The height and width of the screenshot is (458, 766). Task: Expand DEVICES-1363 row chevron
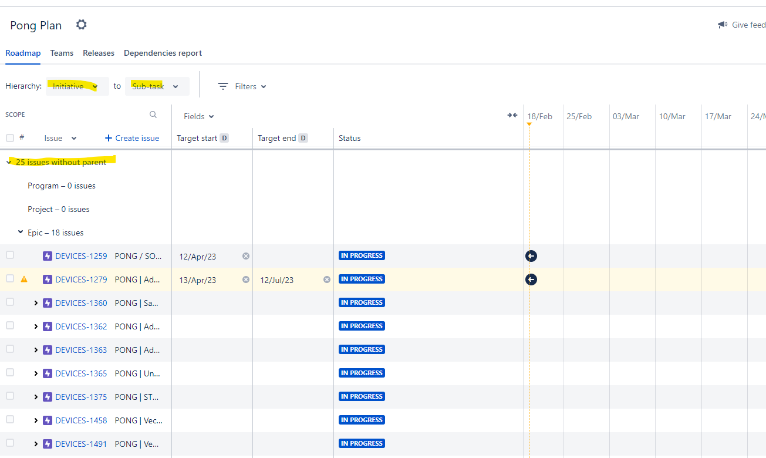pyautogui.click(x=36, y=350)
